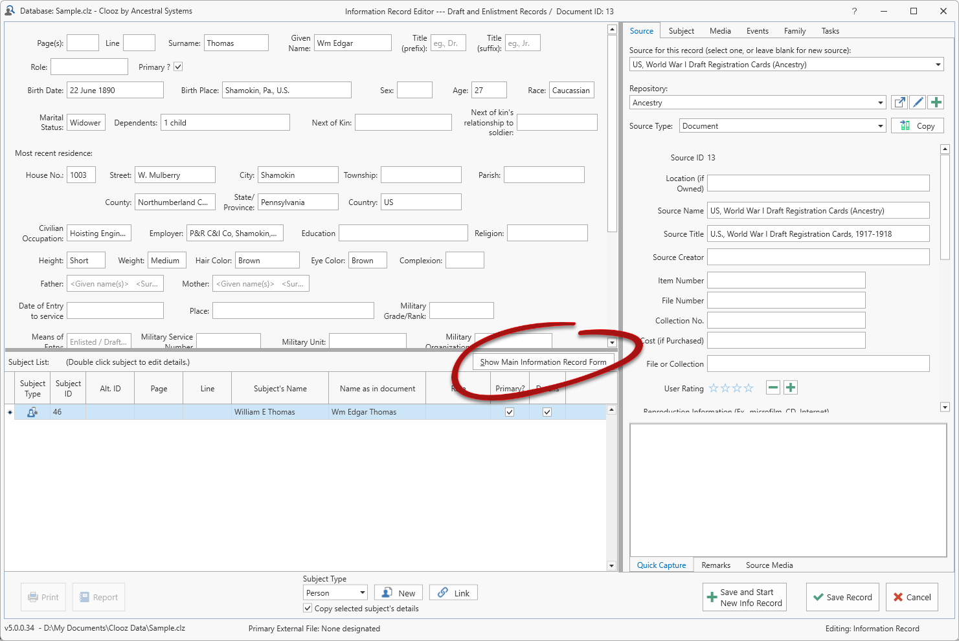Open the Remarks tab
This screenshot has height=641, width=959.
(x=716, y=565)
